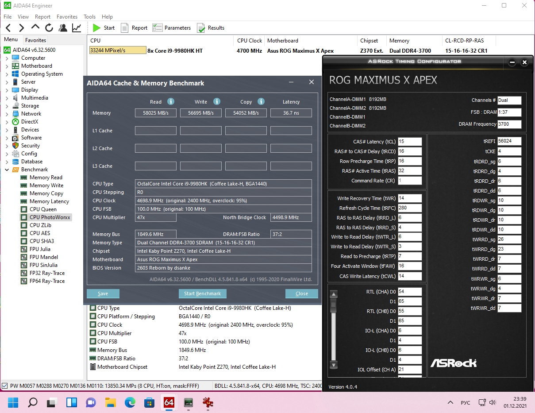This screenshot has width=535, height=413.
Task: Select the CPU Queen benchmark item
Action: (x=43, y=209)
